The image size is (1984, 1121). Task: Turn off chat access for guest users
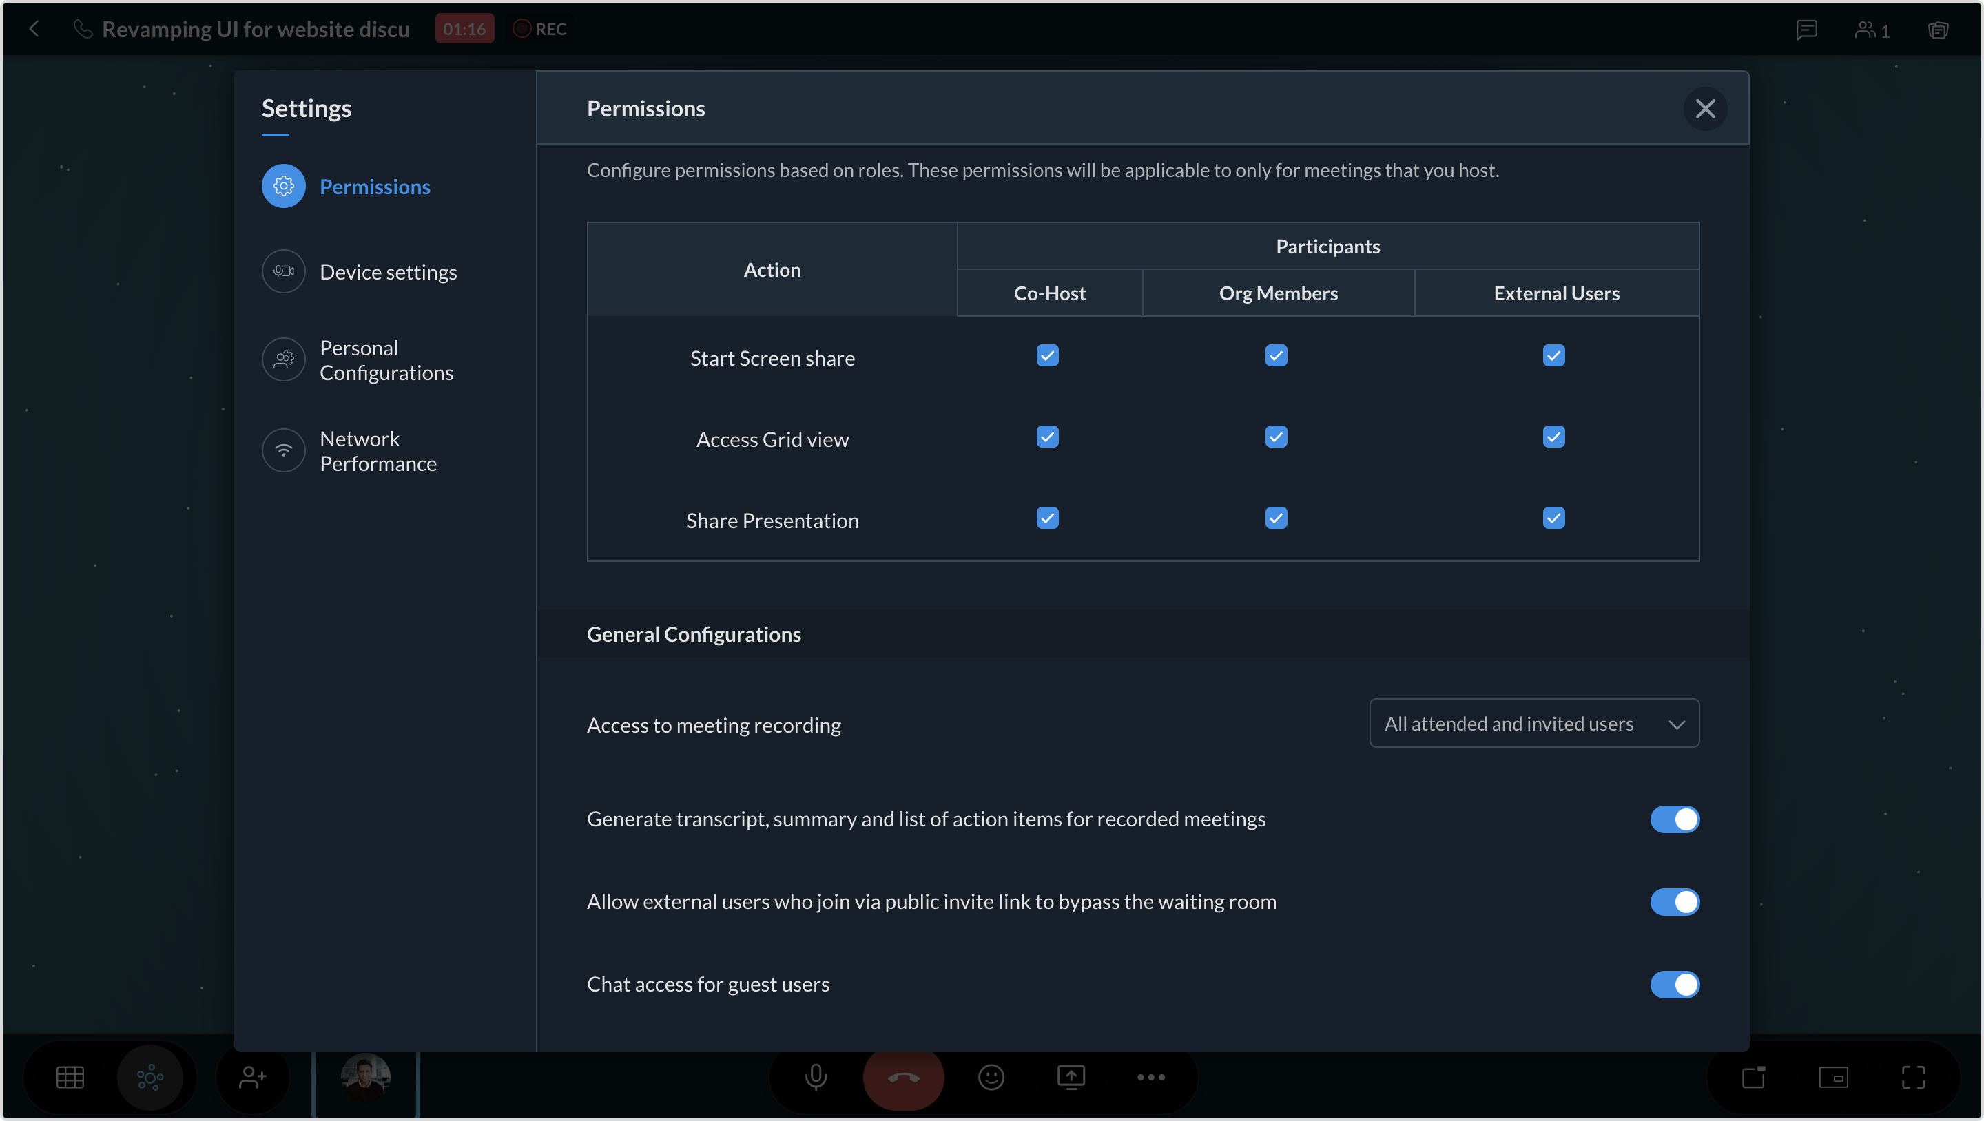point(1675,984)
